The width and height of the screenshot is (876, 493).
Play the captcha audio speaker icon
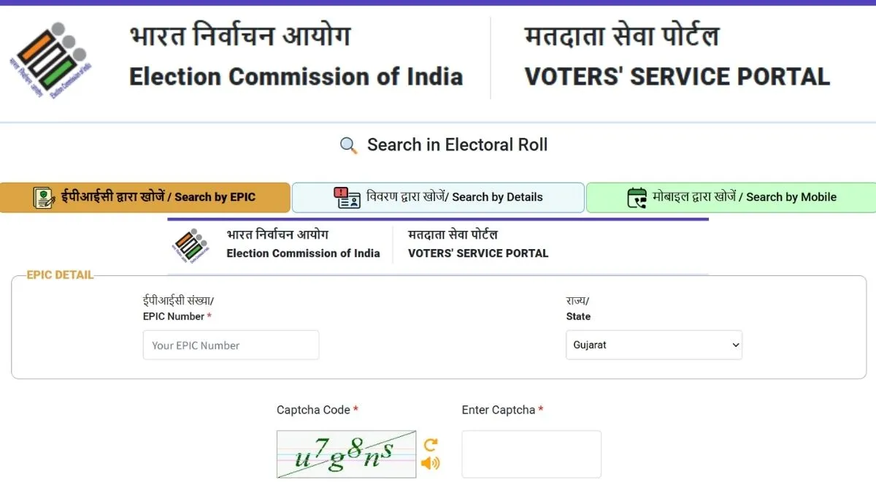tap(431, 463)
